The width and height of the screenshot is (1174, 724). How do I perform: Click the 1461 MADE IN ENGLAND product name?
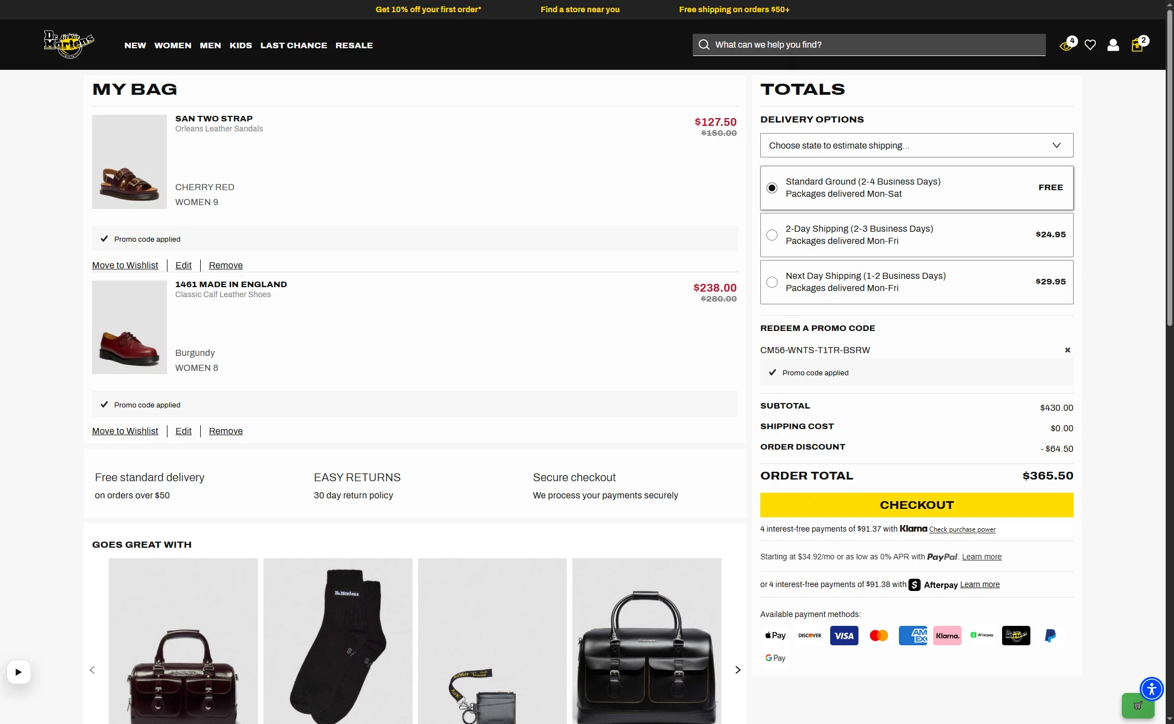(231, 284)
